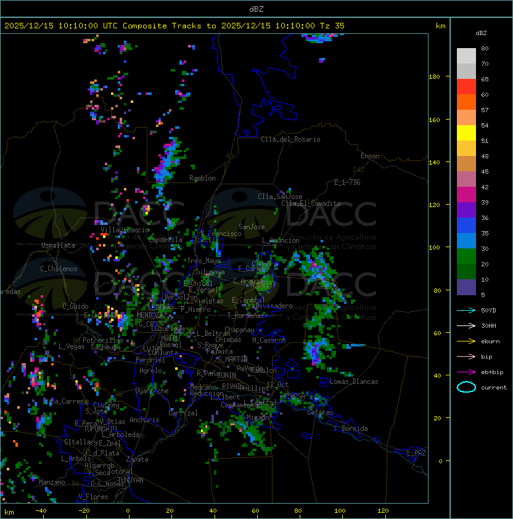The height and width of the screenshot is (519, 513).
Task: Select the purple 36–39 dBZ swatch
Action: pyautogui.click(x=466, y=210)
